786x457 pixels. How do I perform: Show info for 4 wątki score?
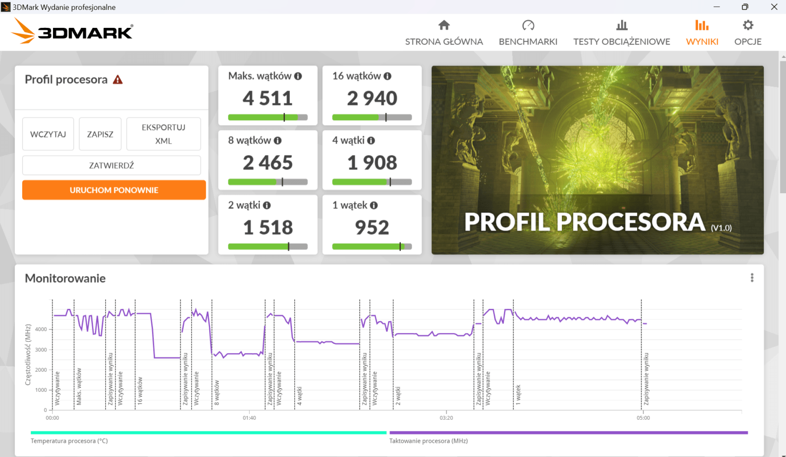click(371, 141)
